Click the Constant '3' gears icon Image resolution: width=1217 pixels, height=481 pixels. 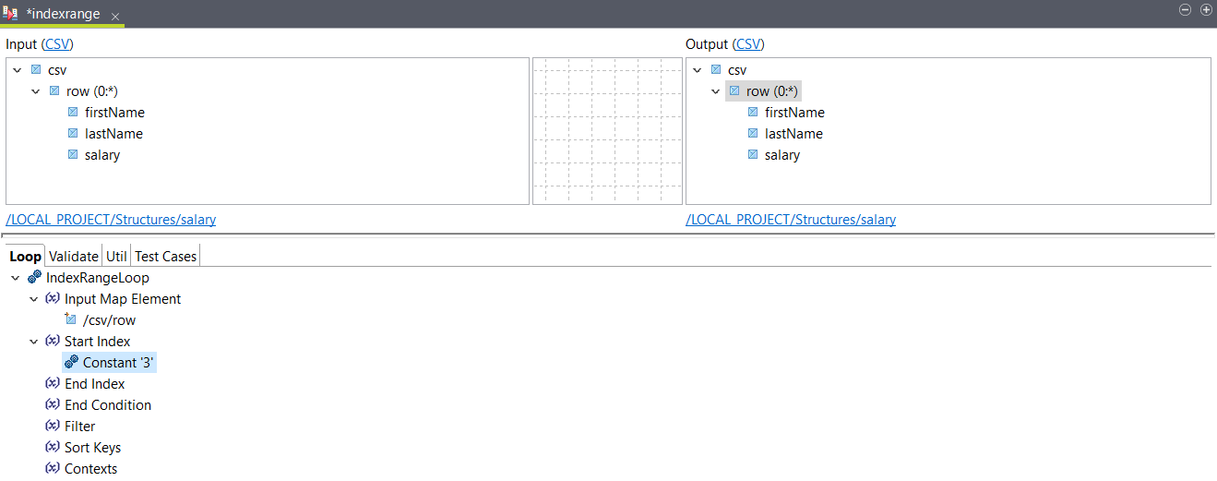pos(71,363)
